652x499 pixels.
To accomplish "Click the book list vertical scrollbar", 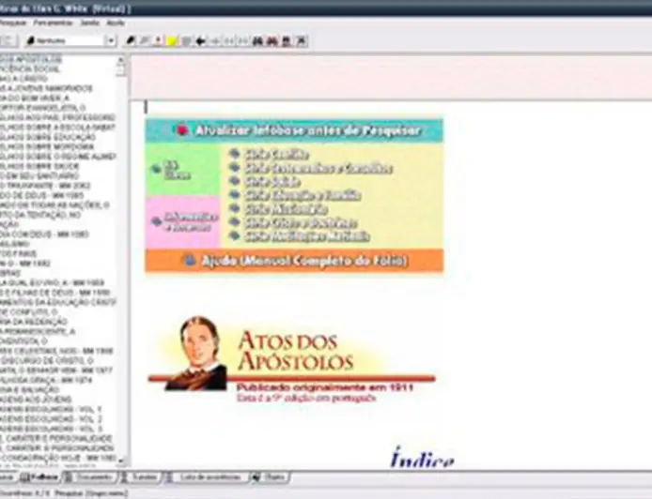I will (x=121, y=263).
